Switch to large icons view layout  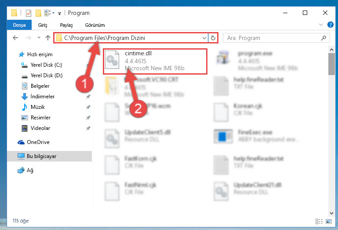(x=329, y=221)
